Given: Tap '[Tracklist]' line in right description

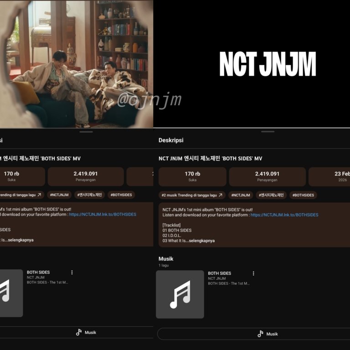Looking at the screenshot, I should (x=171, y=225).
